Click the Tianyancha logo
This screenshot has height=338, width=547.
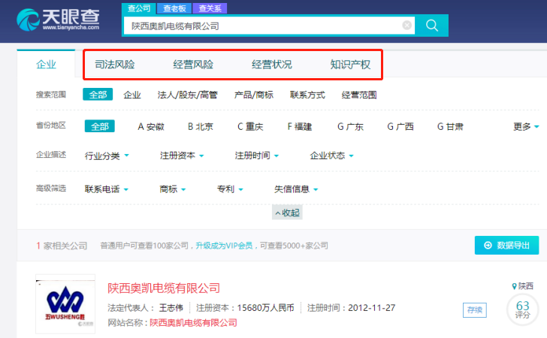pos(58,20)
